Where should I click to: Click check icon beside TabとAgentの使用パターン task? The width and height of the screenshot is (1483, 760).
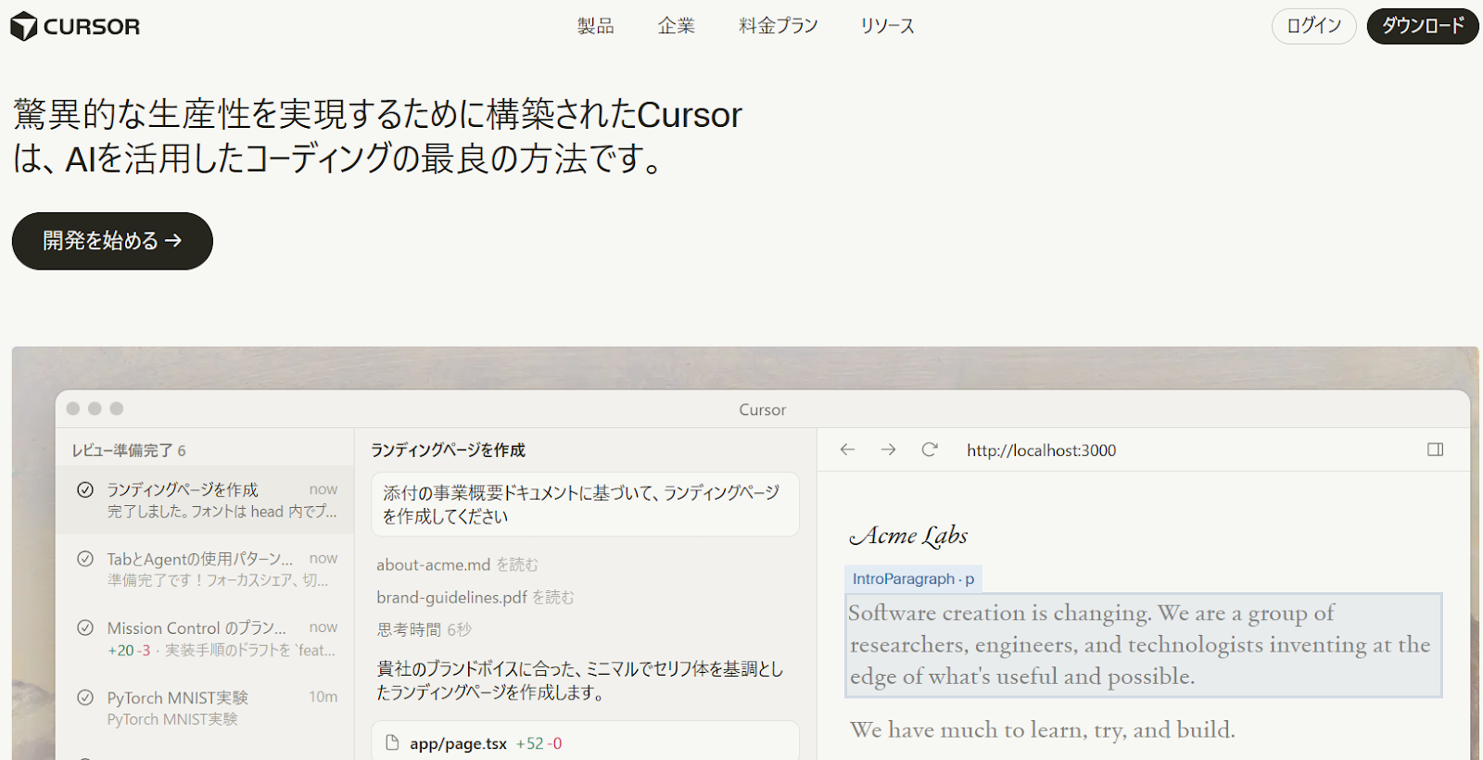click(85, 559)
